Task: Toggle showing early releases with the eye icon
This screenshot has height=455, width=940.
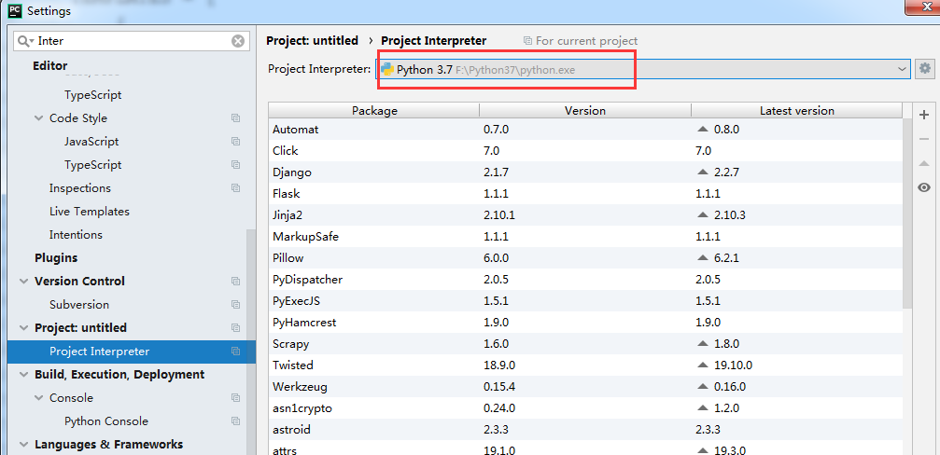Action: click(924, 188)
